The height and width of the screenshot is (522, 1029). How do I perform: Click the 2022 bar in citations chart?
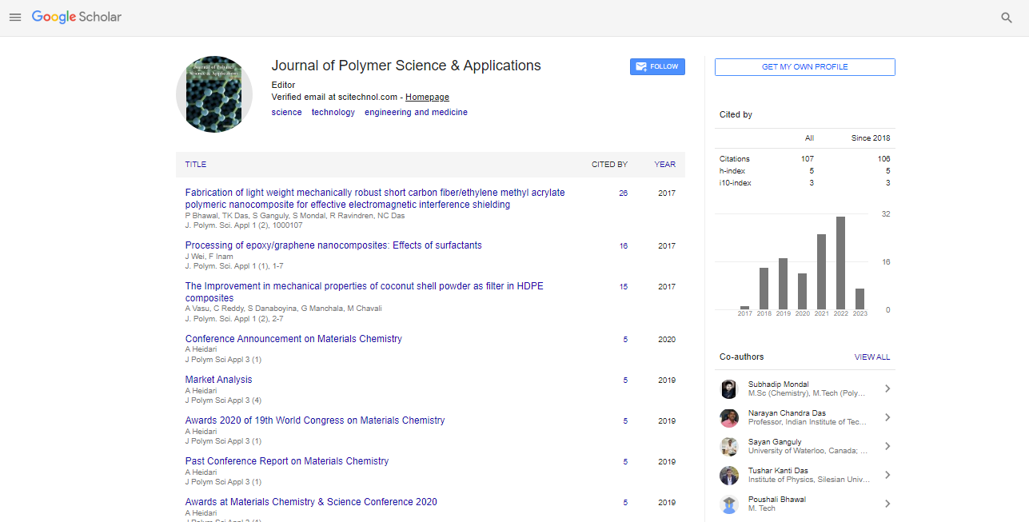(841, 263)
